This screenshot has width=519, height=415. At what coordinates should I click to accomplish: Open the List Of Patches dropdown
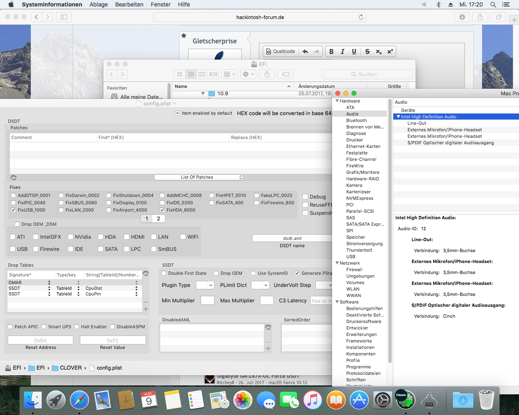(198, 177)
